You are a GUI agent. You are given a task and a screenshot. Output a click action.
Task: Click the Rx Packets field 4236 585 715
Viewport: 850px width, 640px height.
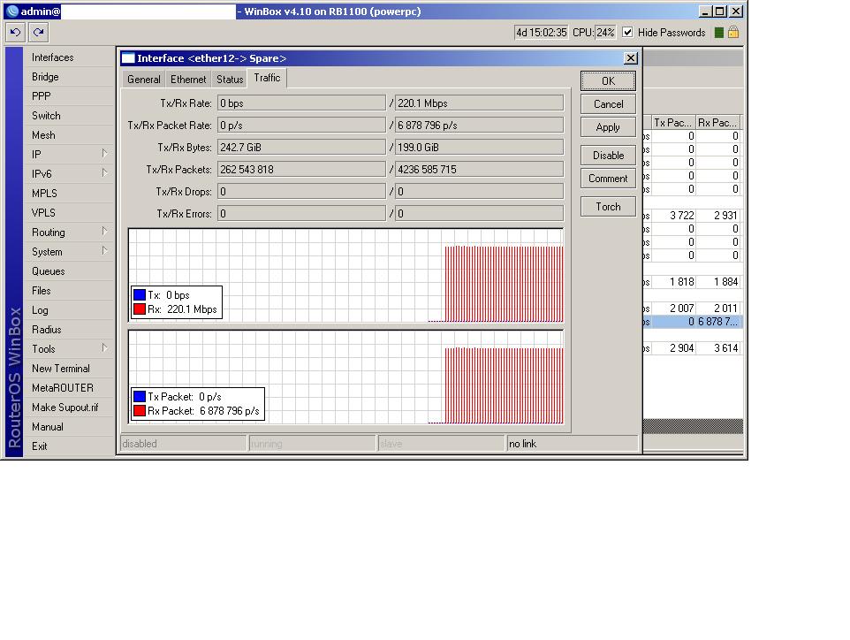(x=479, y=169)
